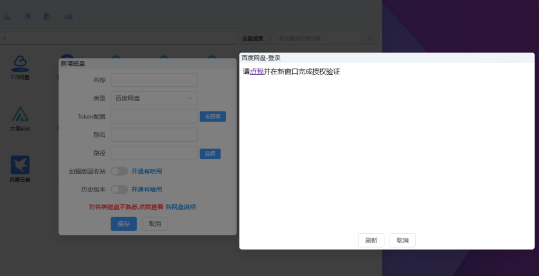Screen dimensions: 539x276
Task: Click the 选择 path button
Action: (210, 154)
